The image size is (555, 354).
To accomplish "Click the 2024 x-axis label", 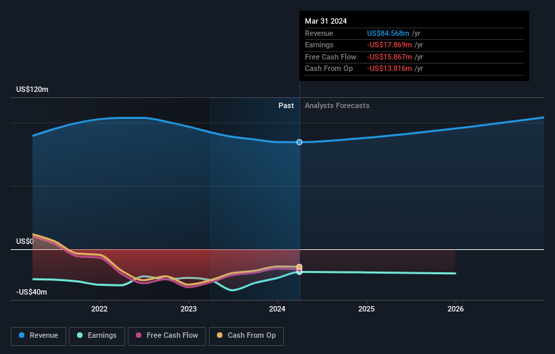I will (x=277, y=309).
